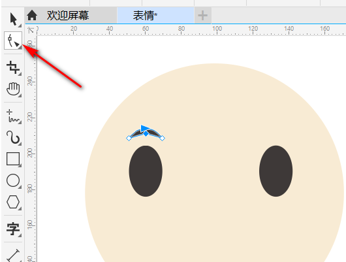Select the Freehand drawing tool
Viewport: 346px width, 262px height.
pos(13,116)
